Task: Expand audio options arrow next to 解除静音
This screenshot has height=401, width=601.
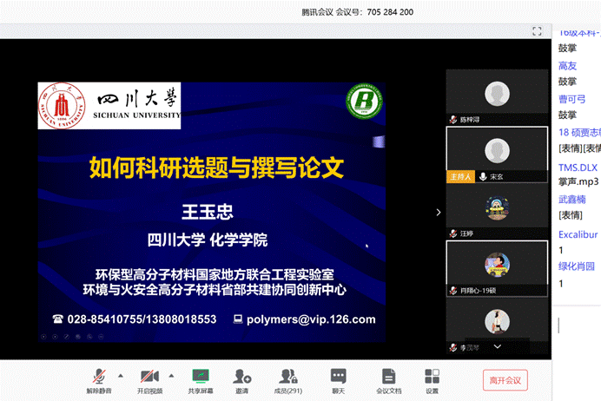Action: 120,376
